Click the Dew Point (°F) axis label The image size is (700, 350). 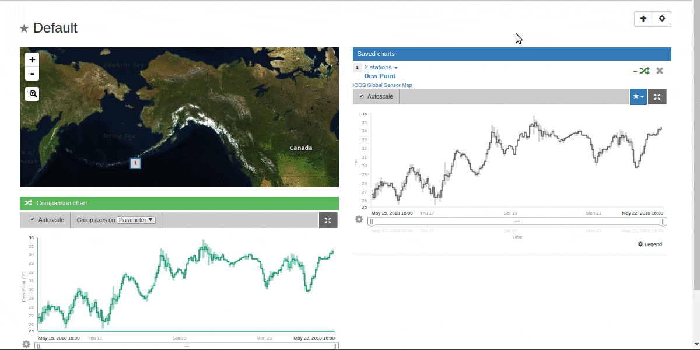[24, 286]
